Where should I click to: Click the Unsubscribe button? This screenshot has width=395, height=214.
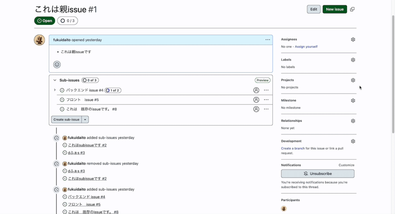coord(318,174)
